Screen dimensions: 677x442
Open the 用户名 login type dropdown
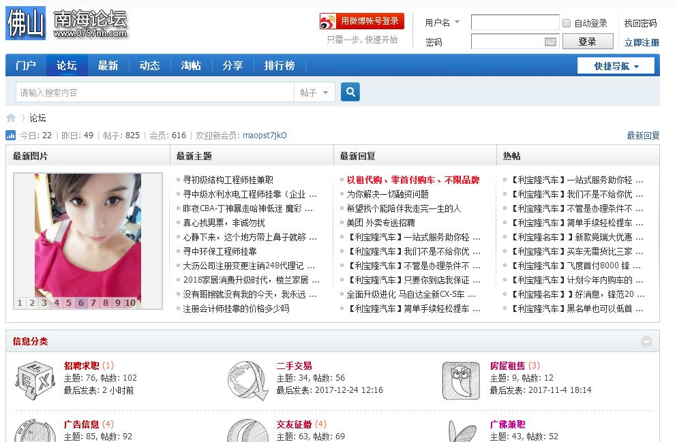(442, 22)
